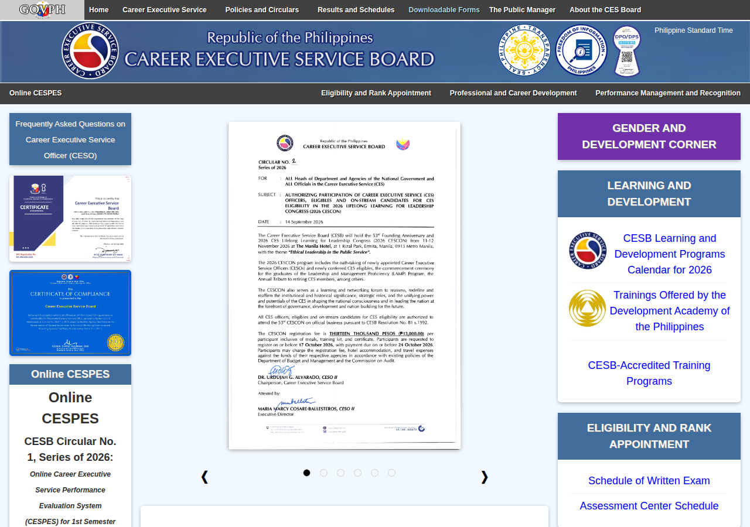The width and height of the screenshot is (750, 527).
Task: Click the Philippine Standard Time label
Action: [694, 30]
